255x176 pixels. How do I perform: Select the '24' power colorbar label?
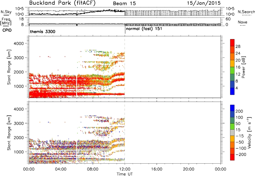point(238,53)
